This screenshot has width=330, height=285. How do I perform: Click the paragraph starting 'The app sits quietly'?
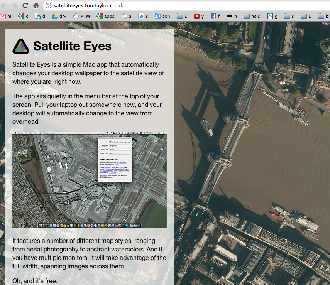pos(87,109)
